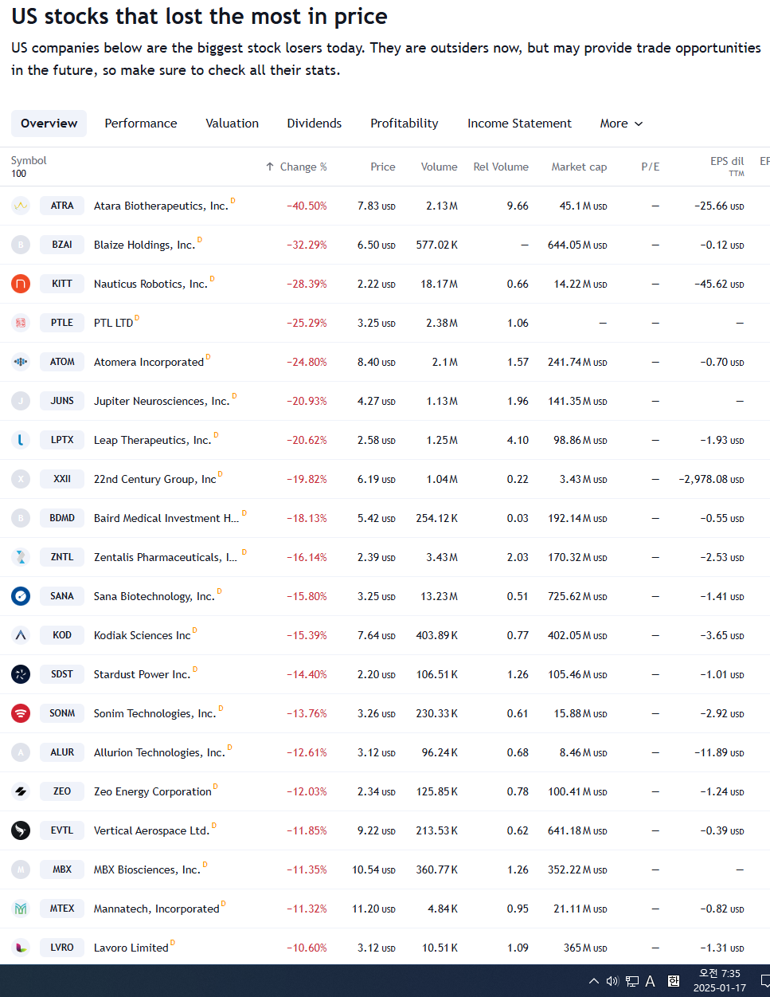Click the Mannatech logo icon

[21, 909]
